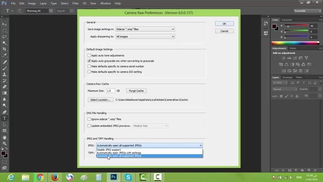Switch to Photoshop taskbar button

tap(114, 177)
